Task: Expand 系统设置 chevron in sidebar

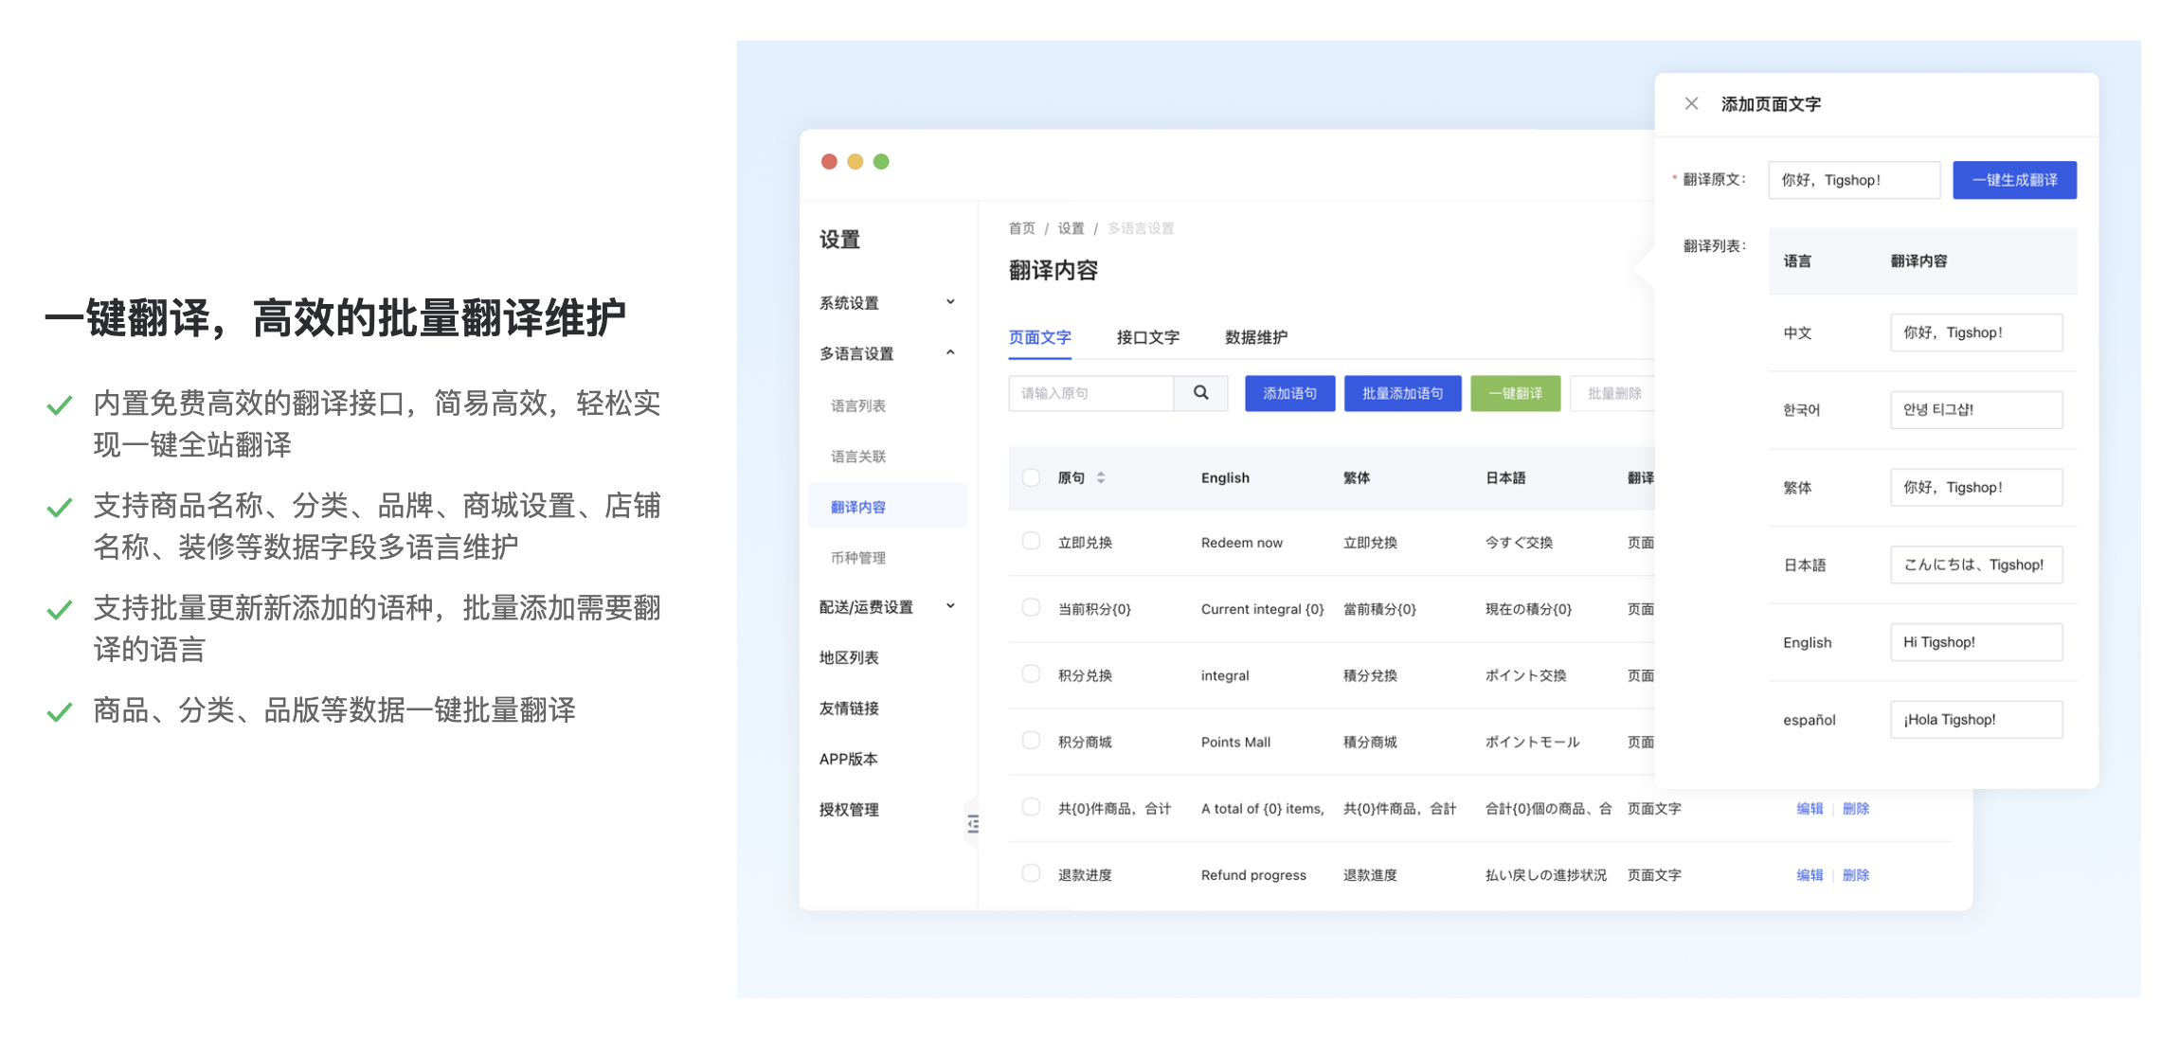Action: click(x=950, y=302)
